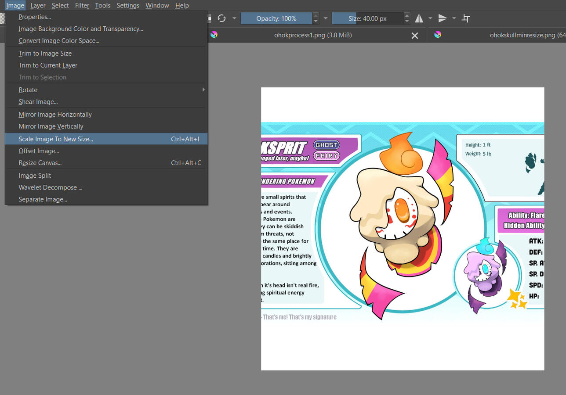Open the Filter menu
Viewport: 566px width, 395px height.
pyautogui.click(x=82, y=5)
